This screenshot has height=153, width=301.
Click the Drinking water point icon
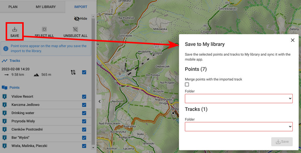[x=5, y=113]
